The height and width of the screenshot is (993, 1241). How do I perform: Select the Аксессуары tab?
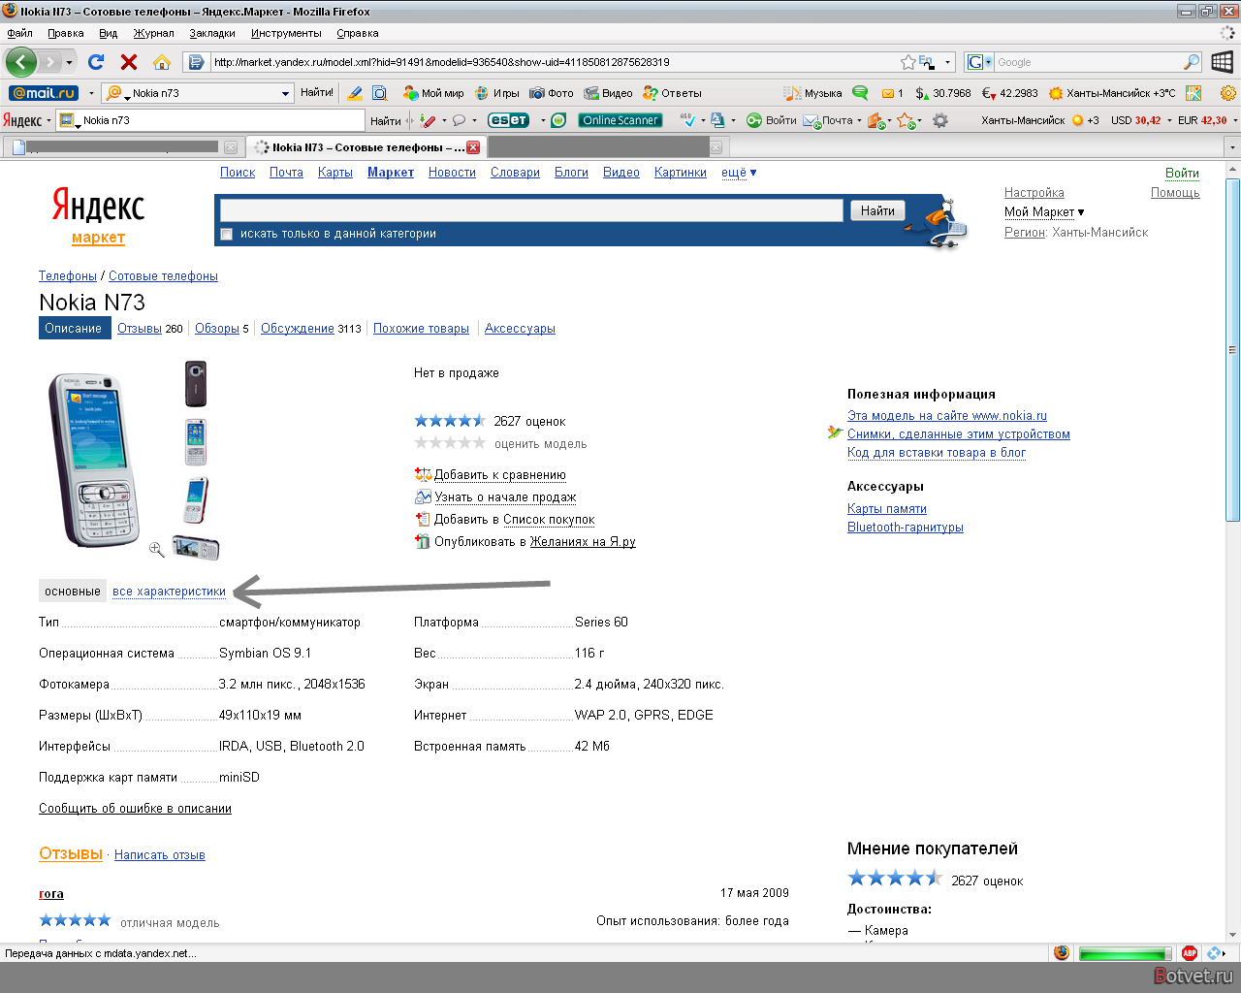tap(520, 329)
